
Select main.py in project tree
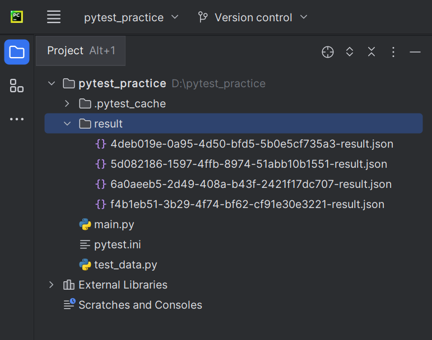114,224
